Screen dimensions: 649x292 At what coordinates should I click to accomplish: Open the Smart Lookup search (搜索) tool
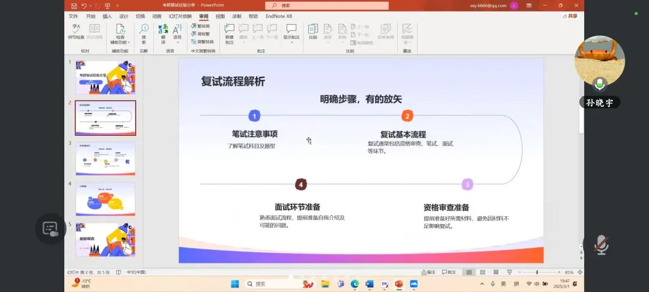[144, 32]
